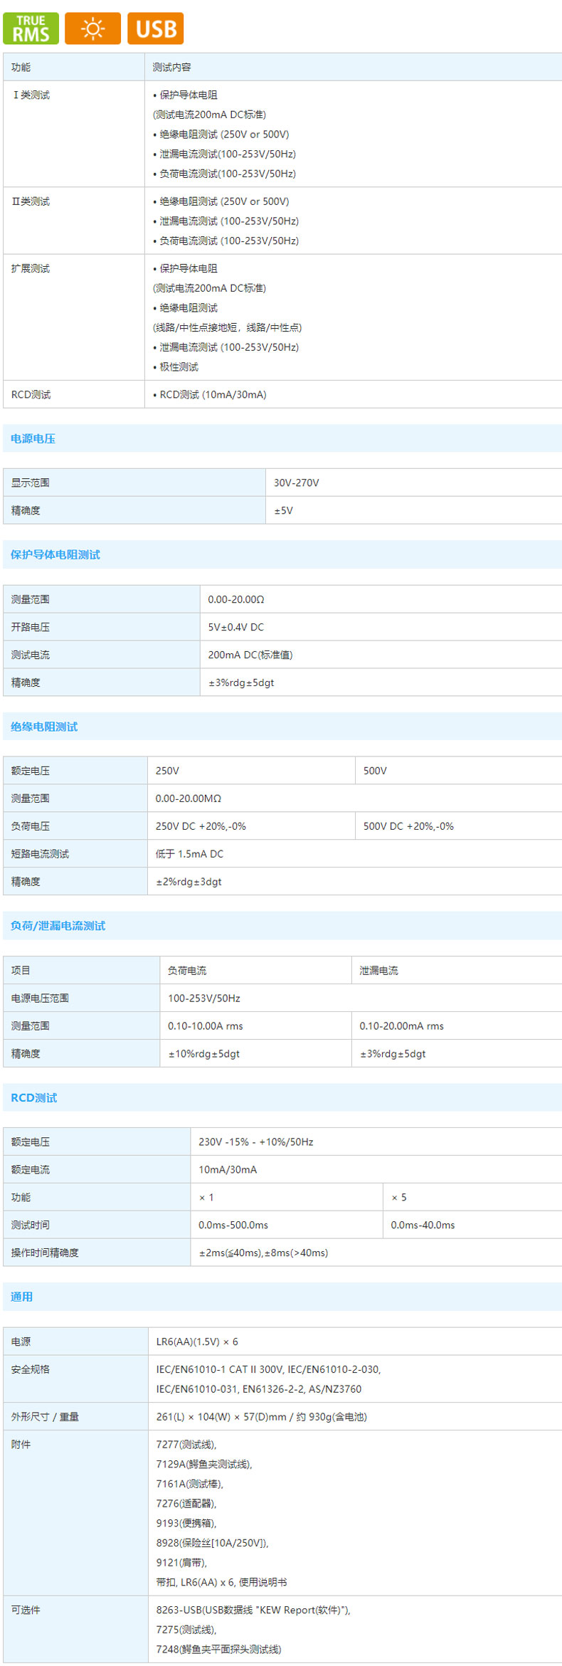This screenshot has width=562, height=1666.
Task: Select the 保护导体电阻测试 blue section heading
Action: (x=55, y=554)
